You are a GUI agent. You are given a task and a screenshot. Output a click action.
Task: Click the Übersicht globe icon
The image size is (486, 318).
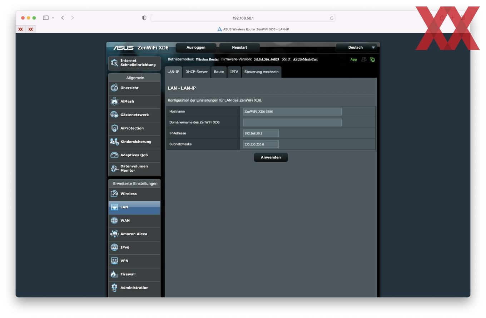(x=114, y=88)
